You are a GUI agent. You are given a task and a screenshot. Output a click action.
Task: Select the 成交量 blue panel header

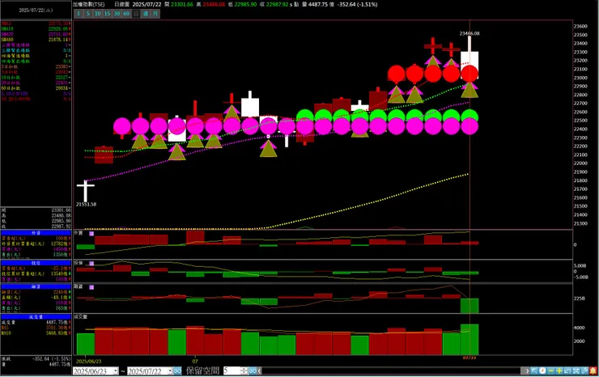tap(36, 317)
